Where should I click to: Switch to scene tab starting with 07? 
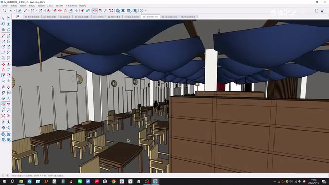pos(132,17)
